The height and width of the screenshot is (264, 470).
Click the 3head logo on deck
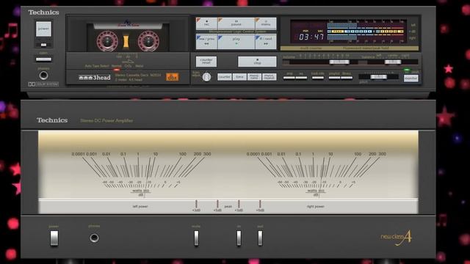coord(95,78)
